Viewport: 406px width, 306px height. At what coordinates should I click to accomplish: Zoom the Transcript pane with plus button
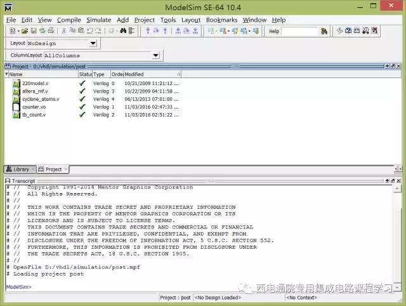click(x=387, y=180)
